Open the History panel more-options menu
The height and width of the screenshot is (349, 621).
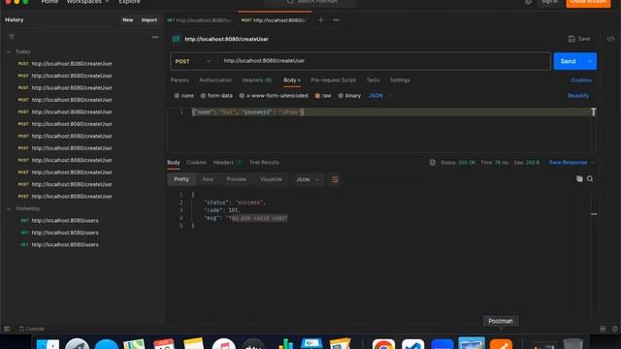pos(155,37)
